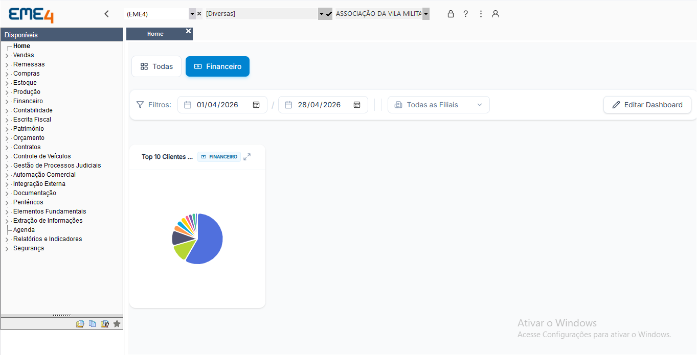Expand the Contabilidade tree node
The image size is (697, 355).
[x=7, y=111]
